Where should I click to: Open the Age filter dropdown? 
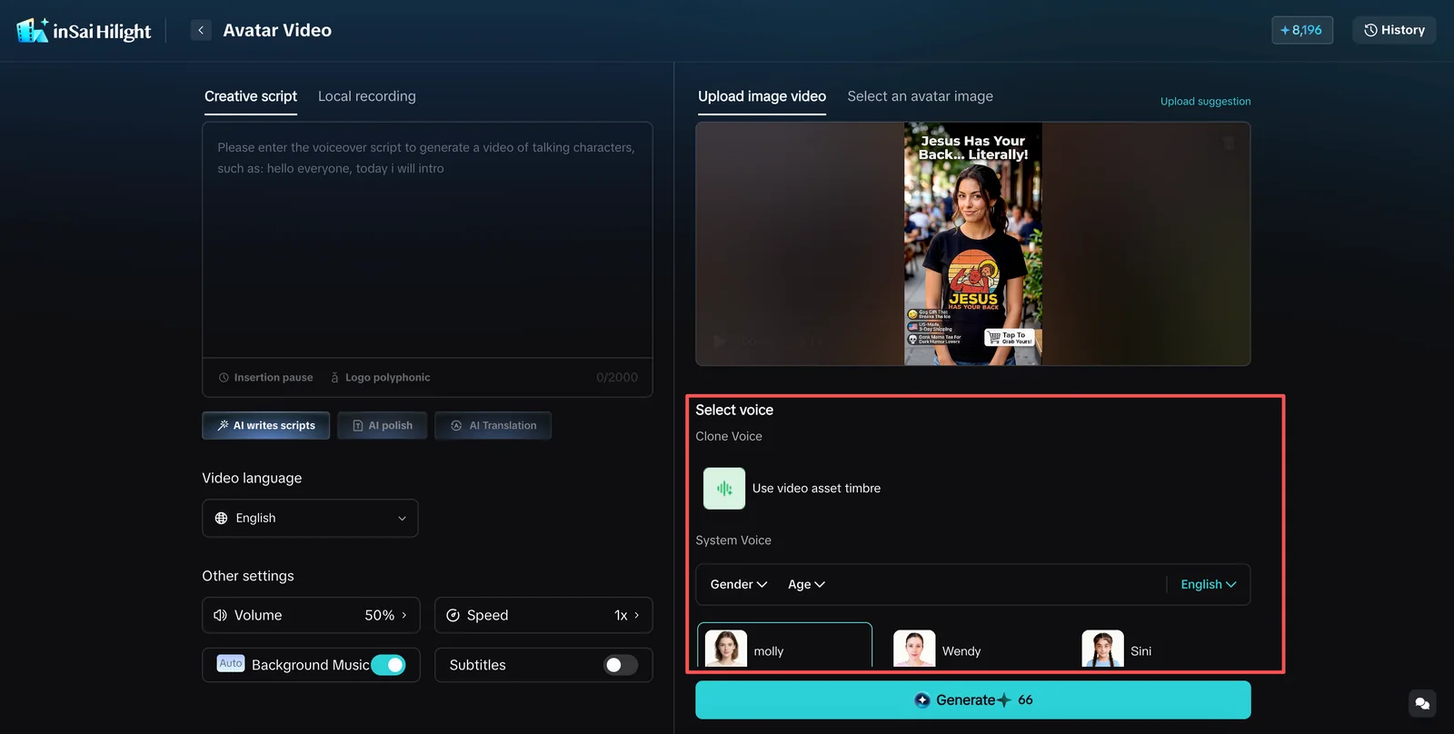click(x=806, y=584)
